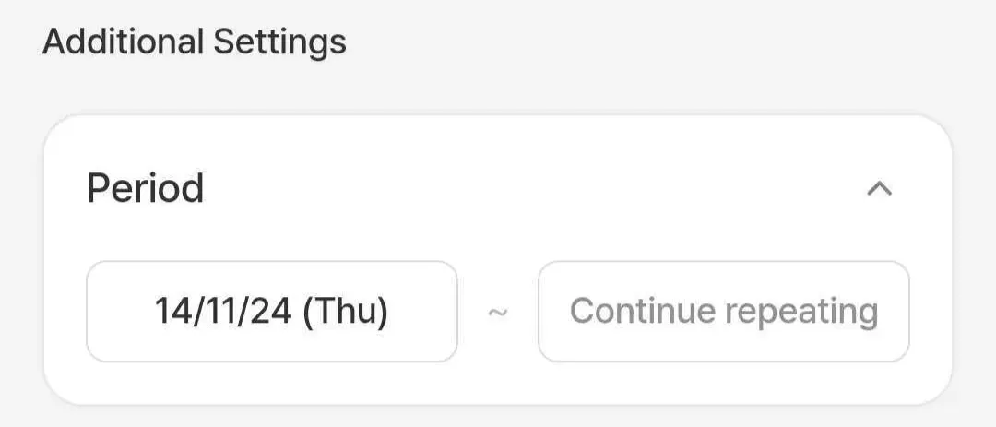Click the Additional Settings heading

tap(195, 42)
